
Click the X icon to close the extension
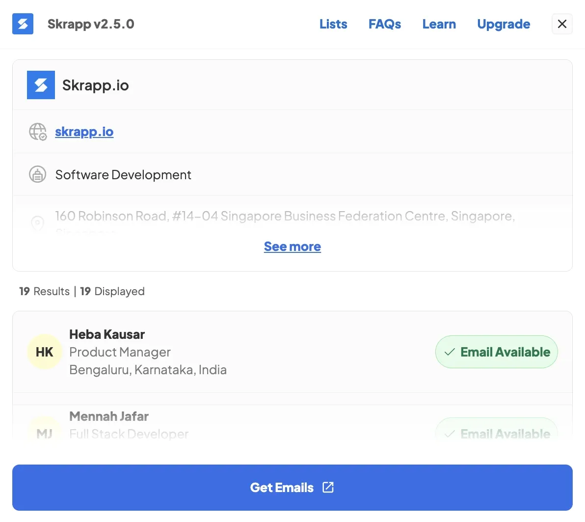pos(561,24)
